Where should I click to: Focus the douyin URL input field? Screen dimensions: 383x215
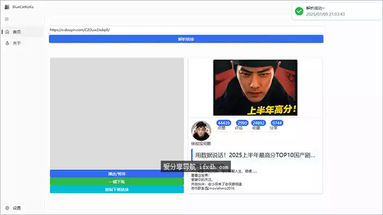click(x=187, y=30)
